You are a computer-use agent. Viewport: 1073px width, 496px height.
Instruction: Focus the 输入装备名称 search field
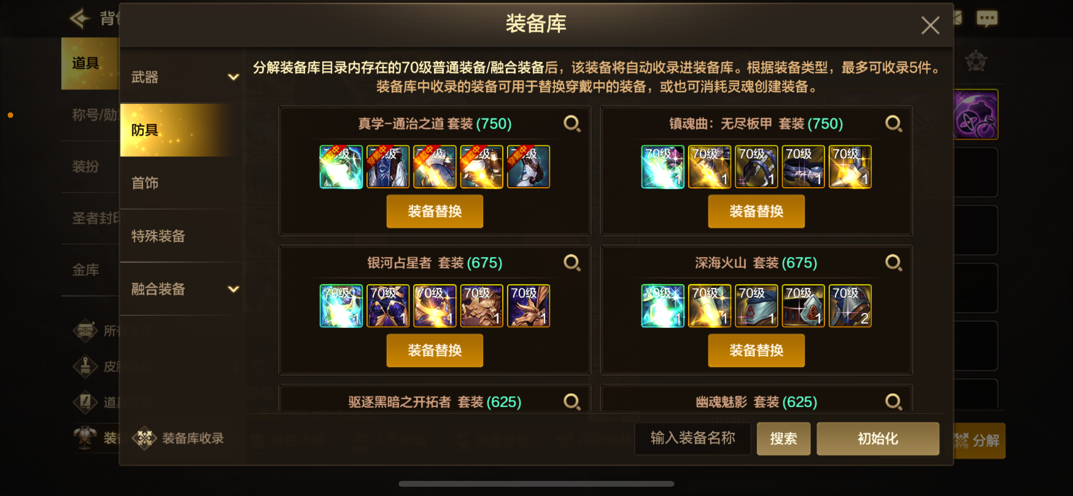coord(692,438)
